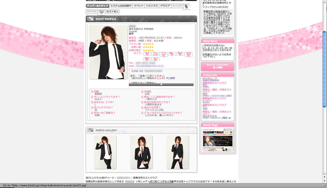The height and width of the screenshot is (188, 327).
Task: Select the グラビア tab
Action: pos(165,6)
